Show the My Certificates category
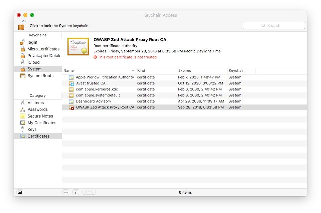Image resolution: width=321 pixels, height=213 pixels. 38,123
